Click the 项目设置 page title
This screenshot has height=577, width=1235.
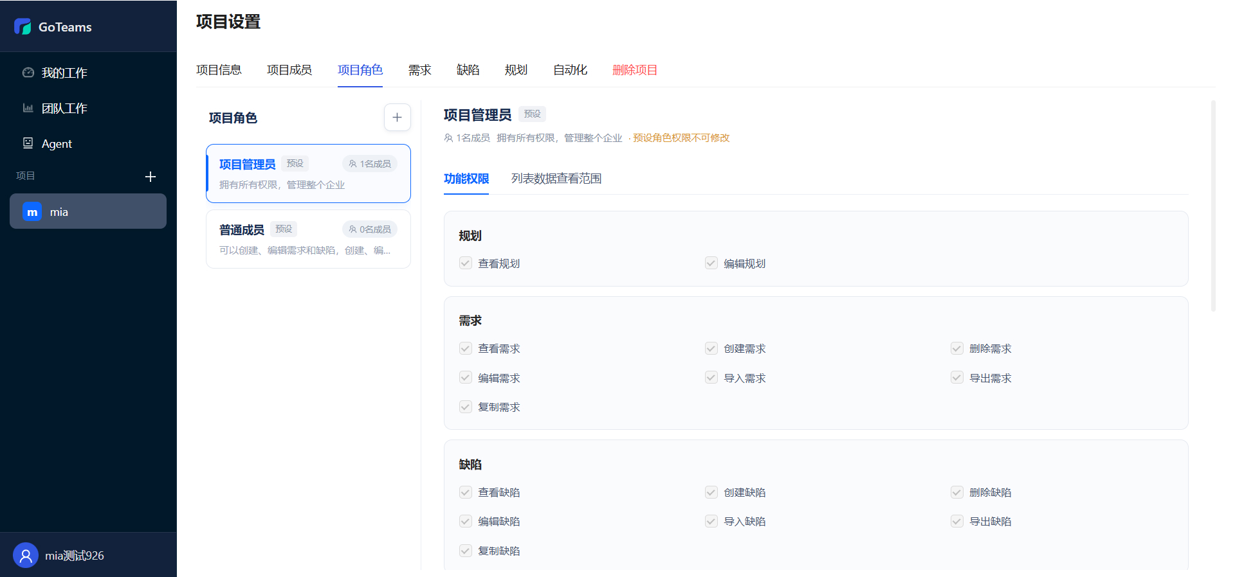coord(228,22)
